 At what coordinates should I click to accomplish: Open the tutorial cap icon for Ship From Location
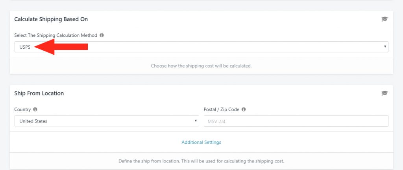[x=385, y=93]
